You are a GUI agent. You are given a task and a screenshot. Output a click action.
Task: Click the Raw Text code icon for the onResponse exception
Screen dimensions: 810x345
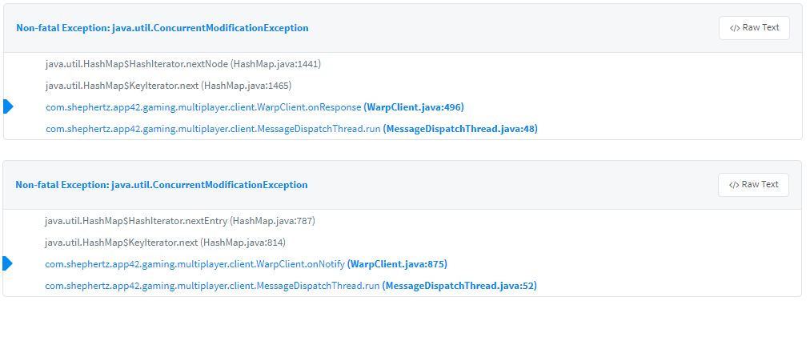(735, 28)
